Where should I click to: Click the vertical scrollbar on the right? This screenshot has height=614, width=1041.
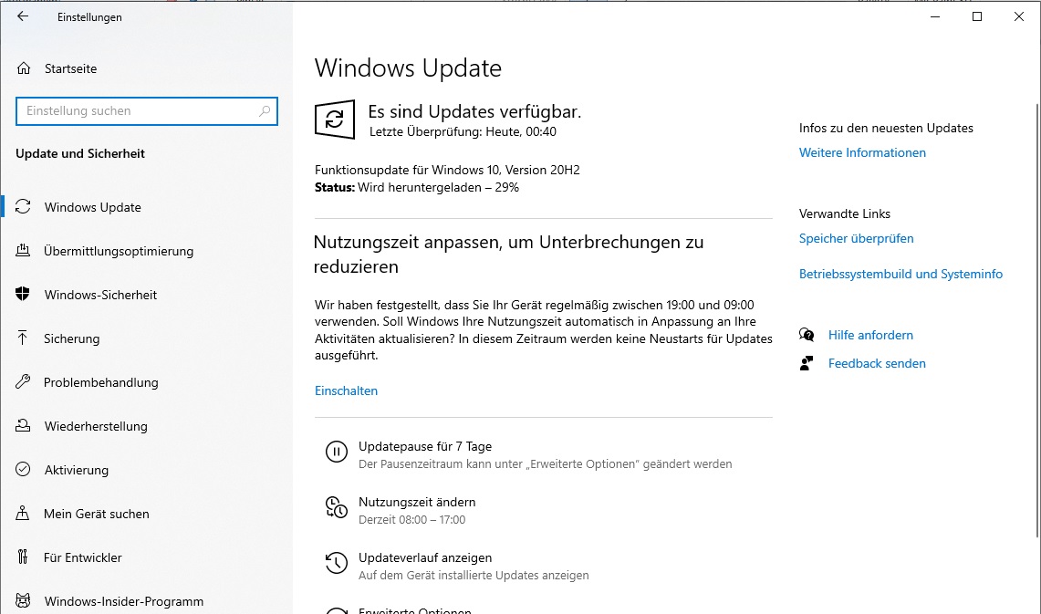(x=1037, y=320)
